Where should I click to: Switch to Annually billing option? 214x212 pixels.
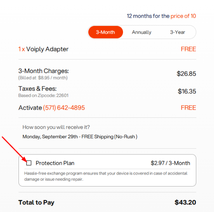click(142, 32)
